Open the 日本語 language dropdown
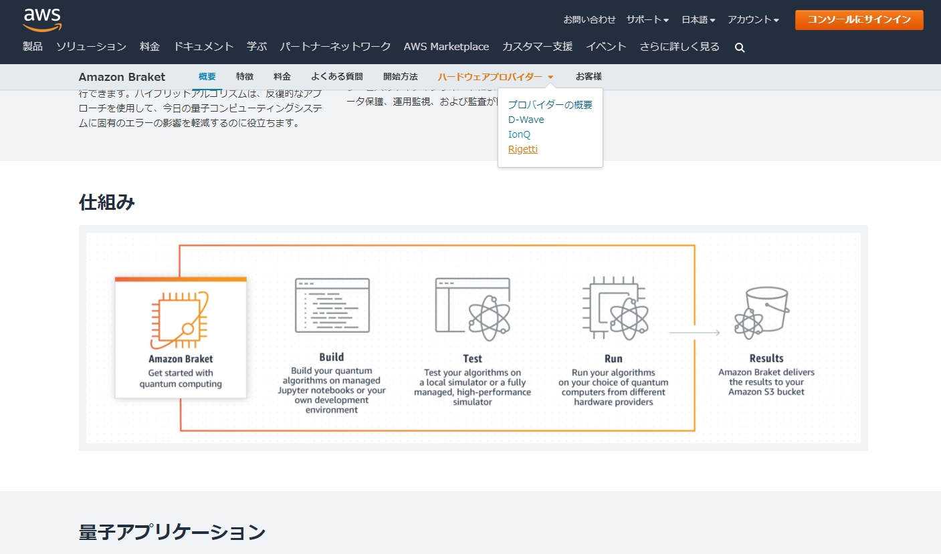Image resolution: width=941 pixels, height=554 pixels. point(697,19)
